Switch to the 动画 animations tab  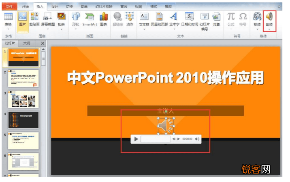tap(84, 6)
